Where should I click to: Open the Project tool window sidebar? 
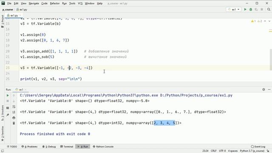point(2,21)
